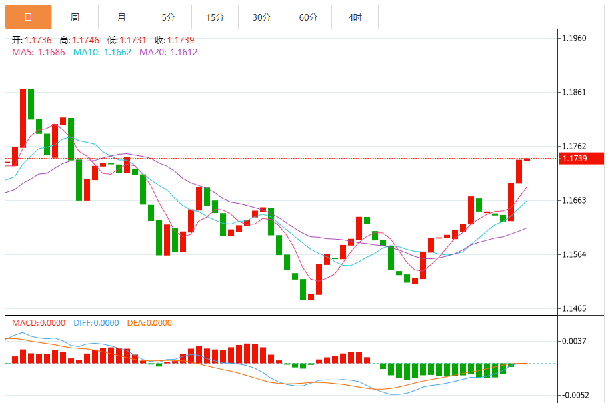608x403 pixels.
Task: Switch to the 5分 timeframe tab
Action: [x=168, y=17]
